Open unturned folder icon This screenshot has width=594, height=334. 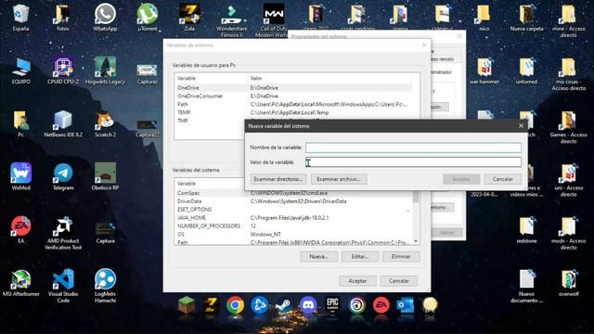tap(526, 71)
